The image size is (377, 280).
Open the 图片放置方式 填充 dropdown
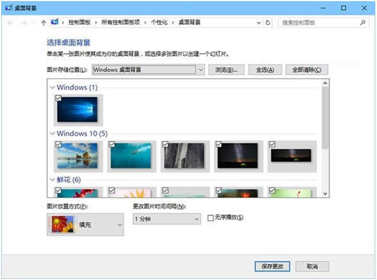click(86, 225)
